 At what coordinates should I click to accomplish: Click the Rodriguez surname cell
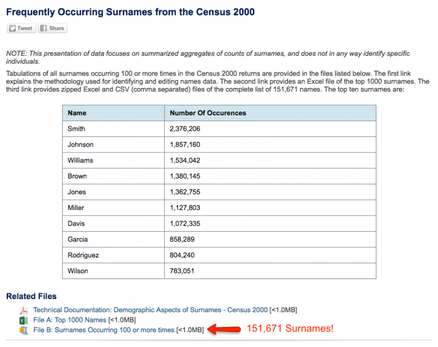tap(83, 255)
